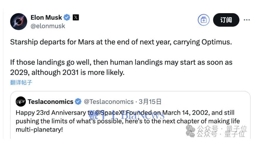Open the three-dot more options menu
253x144 pixels.
(247, 20)
